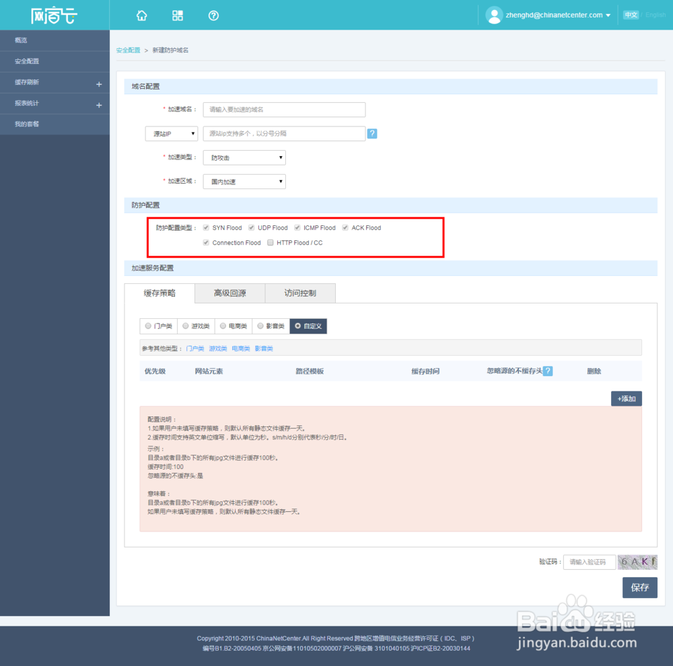Click the 保存 button
Viewport: 673px width, 666px height.
pyautogui.click(x=639, y=587)
